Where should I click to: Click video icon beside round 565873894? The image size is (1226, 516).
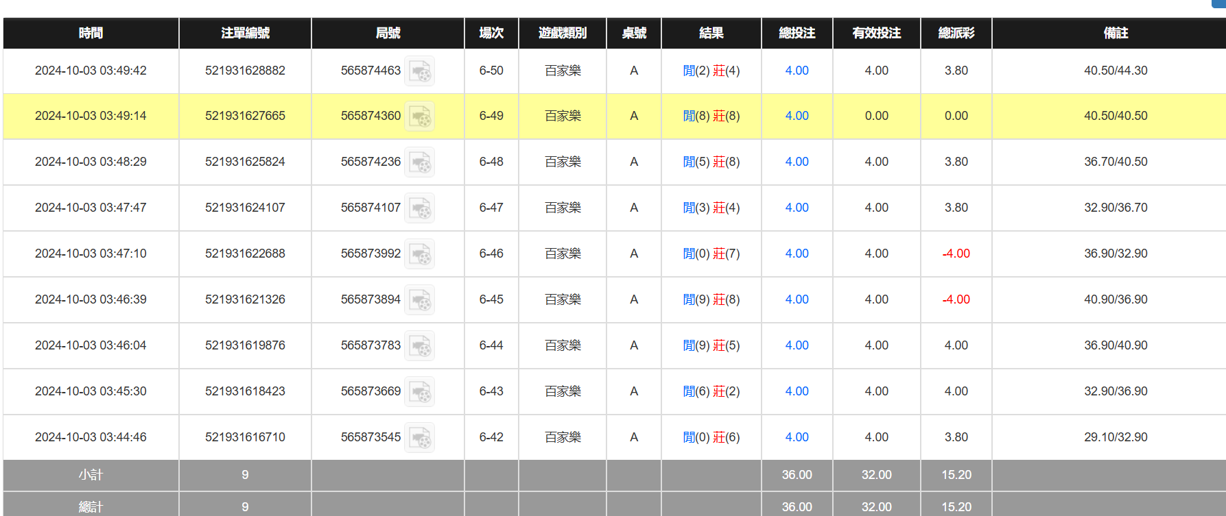(419, 300)
